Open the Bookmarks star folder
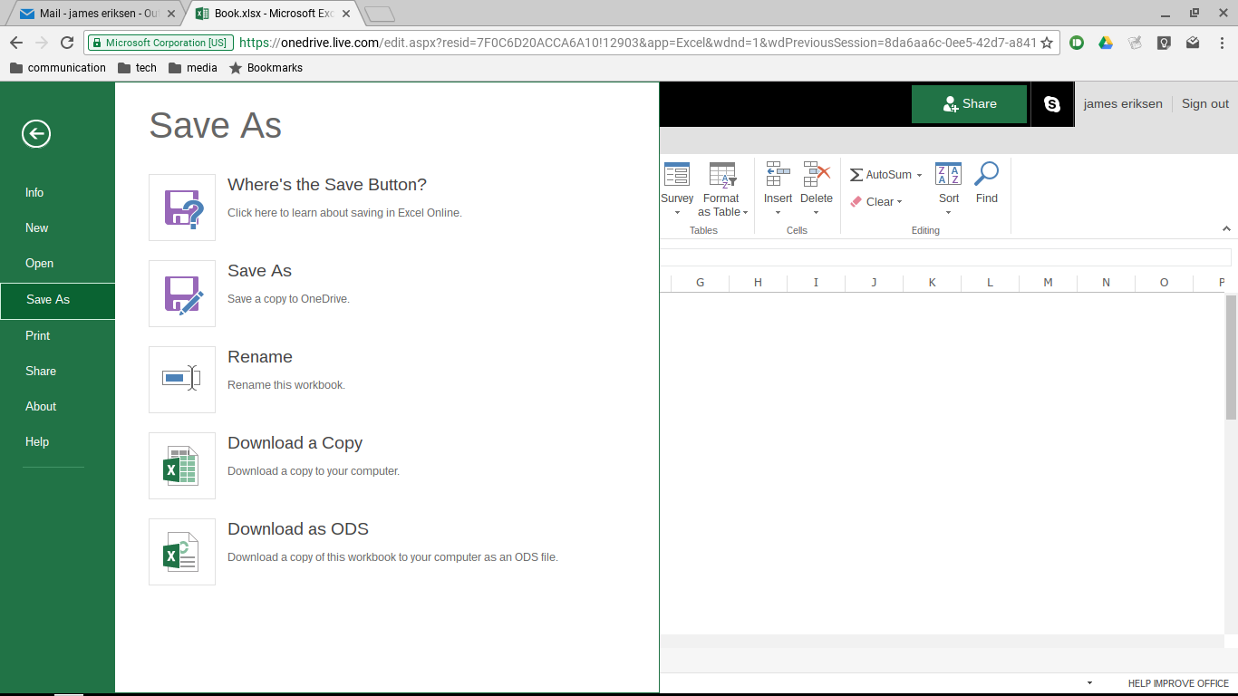The height and width of the screenshot is (696, 1238). (266, 68)
